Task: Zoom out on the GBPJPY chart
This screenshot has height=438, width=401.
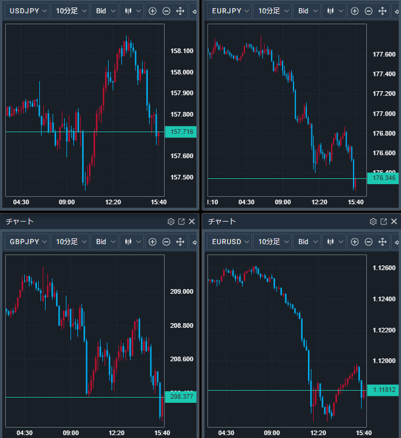Action: 166,242
